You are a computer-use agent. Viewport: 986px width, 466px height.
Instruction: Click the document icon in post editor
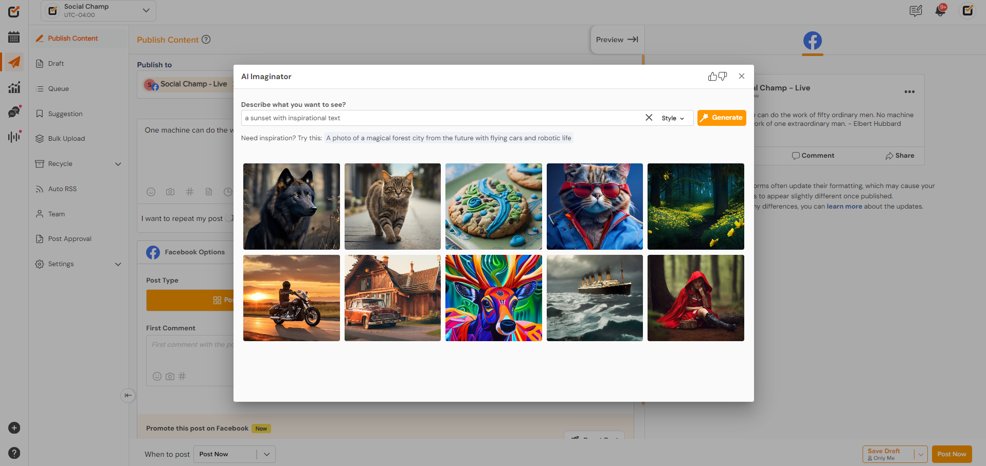209,192
